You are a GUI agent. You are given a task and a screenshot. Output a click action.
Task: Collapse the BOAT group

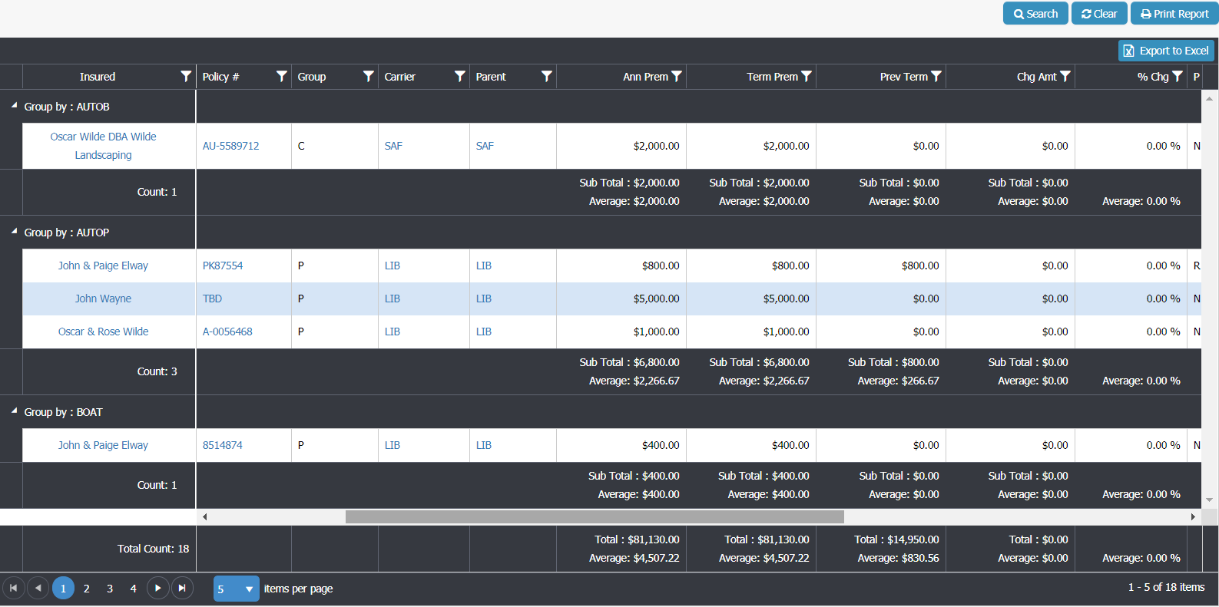pyautogui.click(x=14, y=411)
